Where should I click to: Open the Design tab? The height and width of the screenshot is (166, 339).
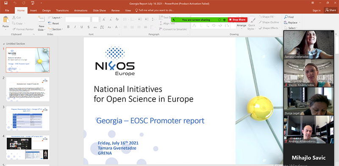coord(47,10)
